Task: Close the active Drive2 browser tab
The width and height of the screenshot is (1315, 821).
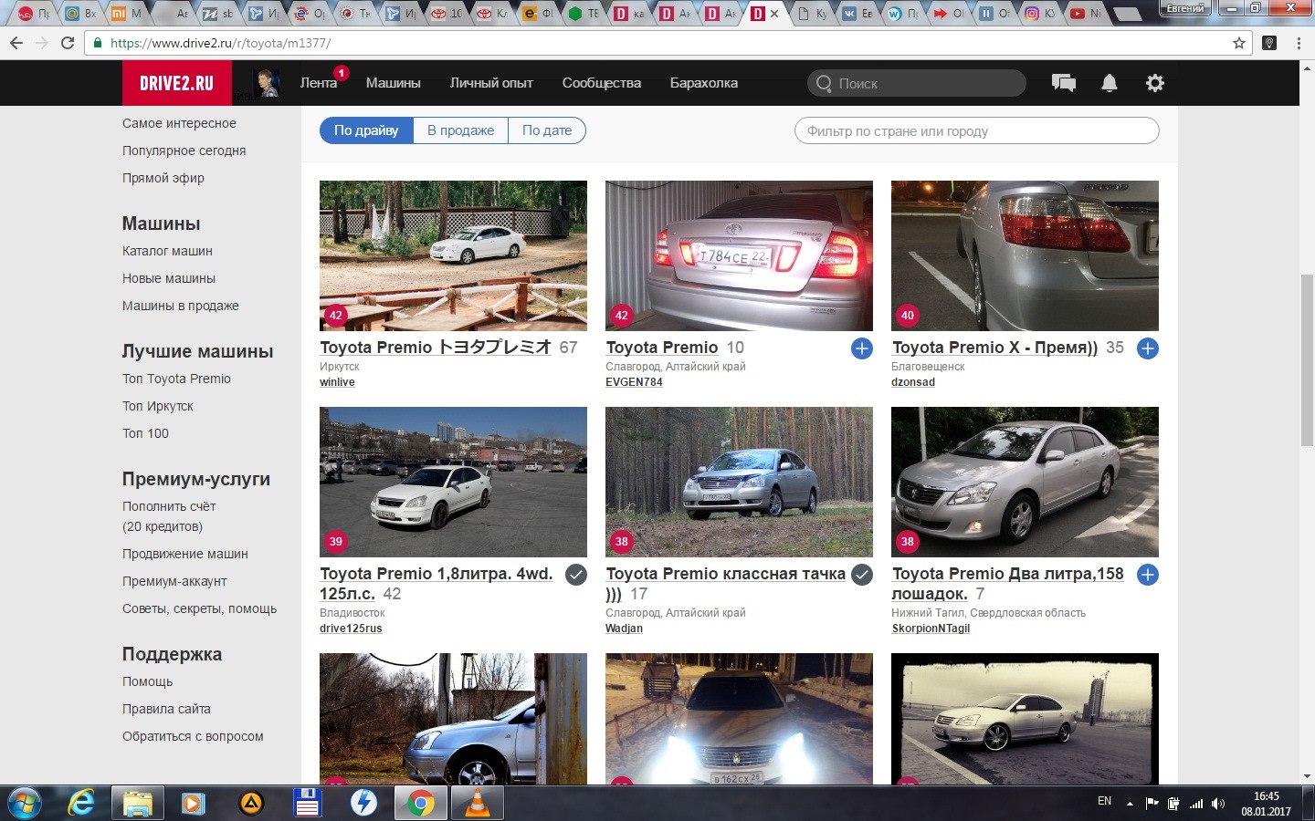Action: [774, 14]
